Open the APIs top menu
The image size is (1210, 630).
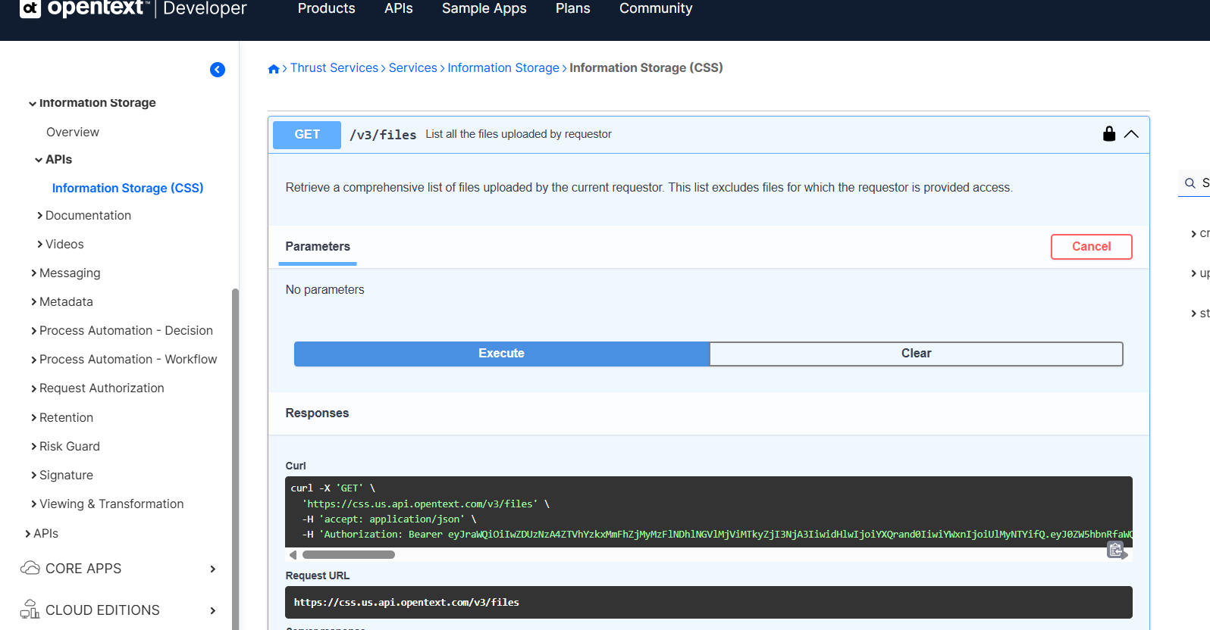coord(399,8)
